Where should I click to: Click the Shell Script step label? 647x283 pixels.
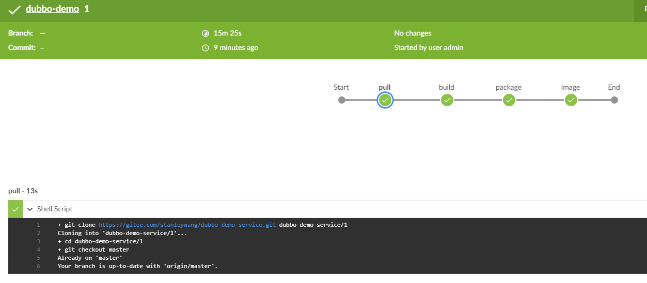click(55, 209)
